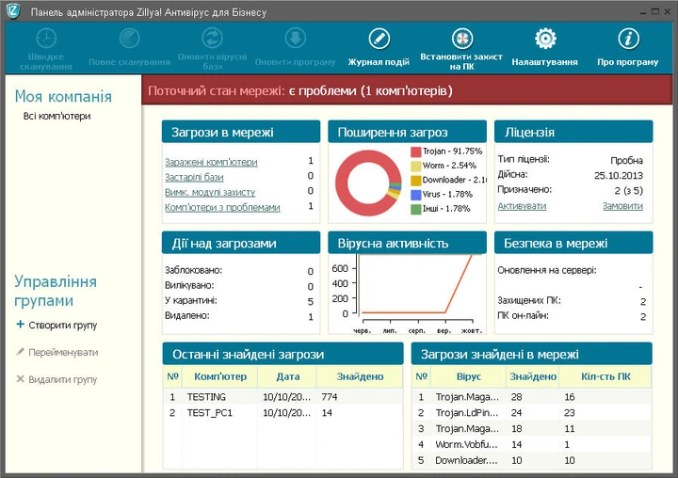678x478 pixels.
Task: Open the Заражені комп'ютери link
Action: coord(211,162)
